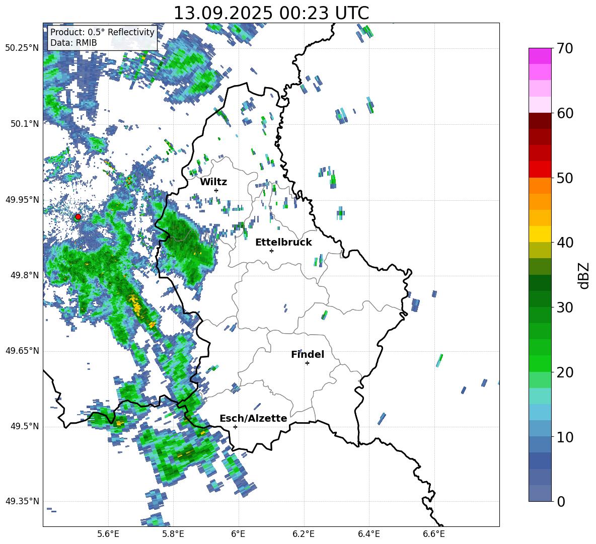Click the 20 tick on the colorbar

tap(565, 372)
